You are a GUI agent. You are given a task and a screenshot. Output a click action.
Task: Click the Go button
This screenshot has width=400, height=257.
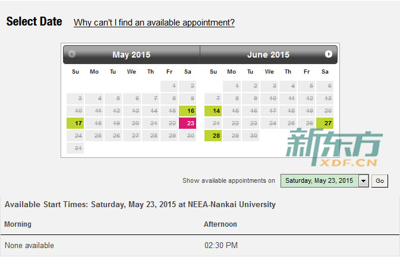(380, 181)
